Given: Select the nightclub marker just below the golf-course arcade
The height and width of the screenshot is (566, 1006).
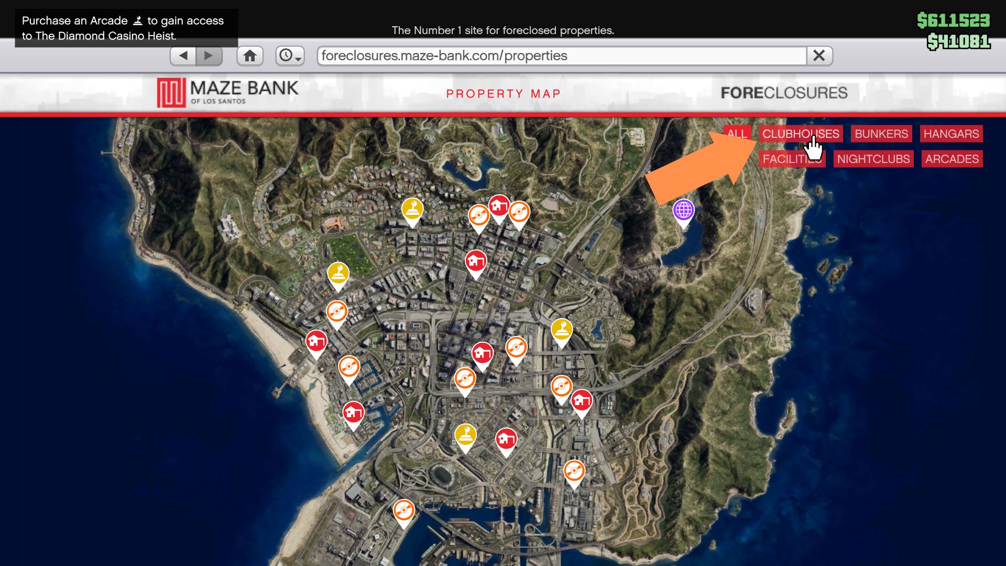Looking at the screenshot, I should point(337,313).
